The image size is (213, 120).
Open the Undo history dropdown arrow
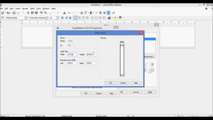point(72,13)
